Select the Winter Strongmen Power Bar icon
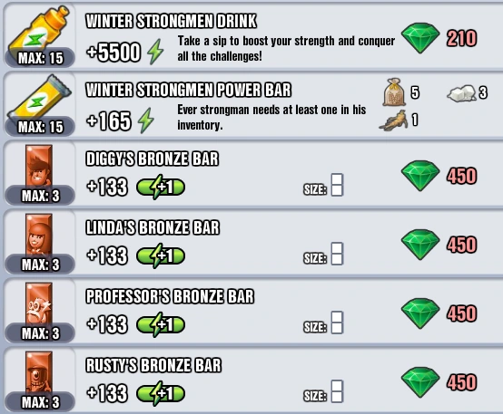Viewport: 503px width, 414px height. 39,101
